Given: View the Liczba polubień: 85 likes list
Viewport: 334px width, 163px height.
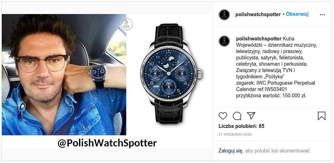Looking at the screenshot, I should 241,126.
